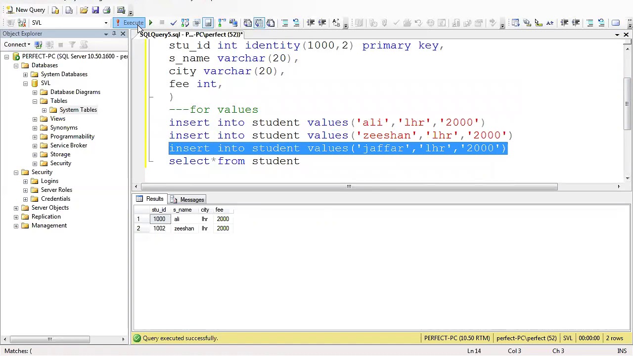Viewport: 633px width, 356px height.
Task: Collapse the PERFECT-PC server node
Action: 7,56
